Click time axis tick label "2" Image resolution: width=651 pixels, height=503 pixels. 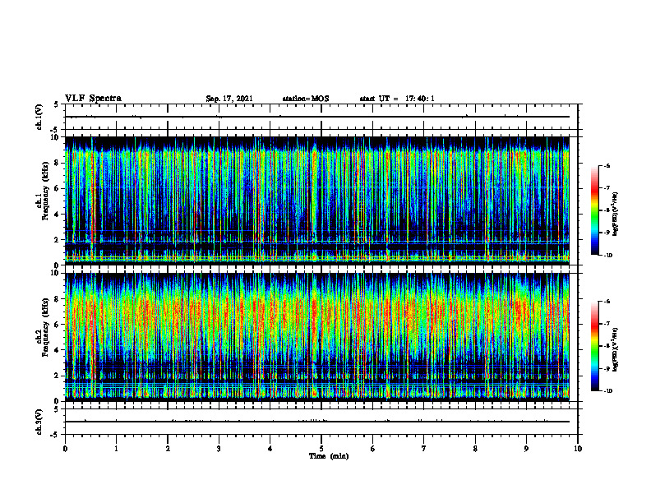[168, 449]
